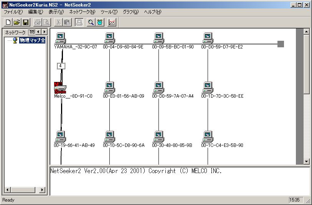Open Print Preview toolbar icon
This screenshot has width=312, height=205.
[46, 22]
